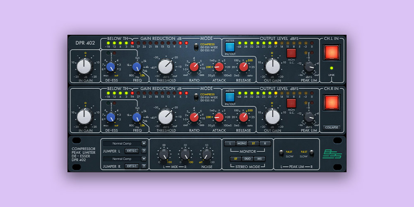Flip the left PEAK LIM FAST/SLOW switch
This screenshot has height=207, width=414.
[x=282, y=154]
